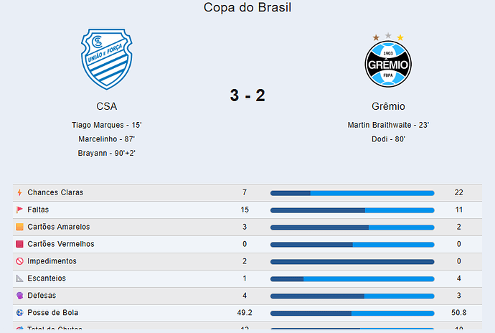
Task: Click the corner flag icon beside Escanteios
Action: [x=19, y=278]
